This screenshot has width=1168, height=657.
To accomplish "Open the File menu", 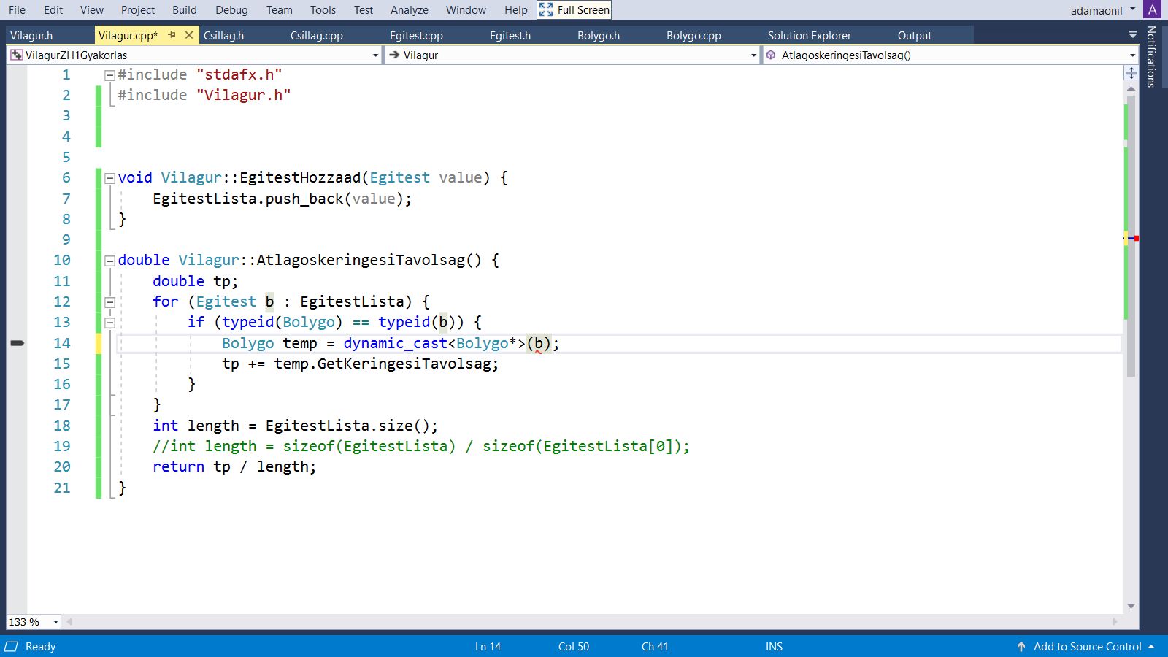I will point(17,9).
